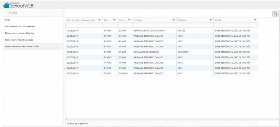Open Diários sem faltas nas últimas 5 aulas
This screenshot has width=280, height=127.
click(22, 46)
